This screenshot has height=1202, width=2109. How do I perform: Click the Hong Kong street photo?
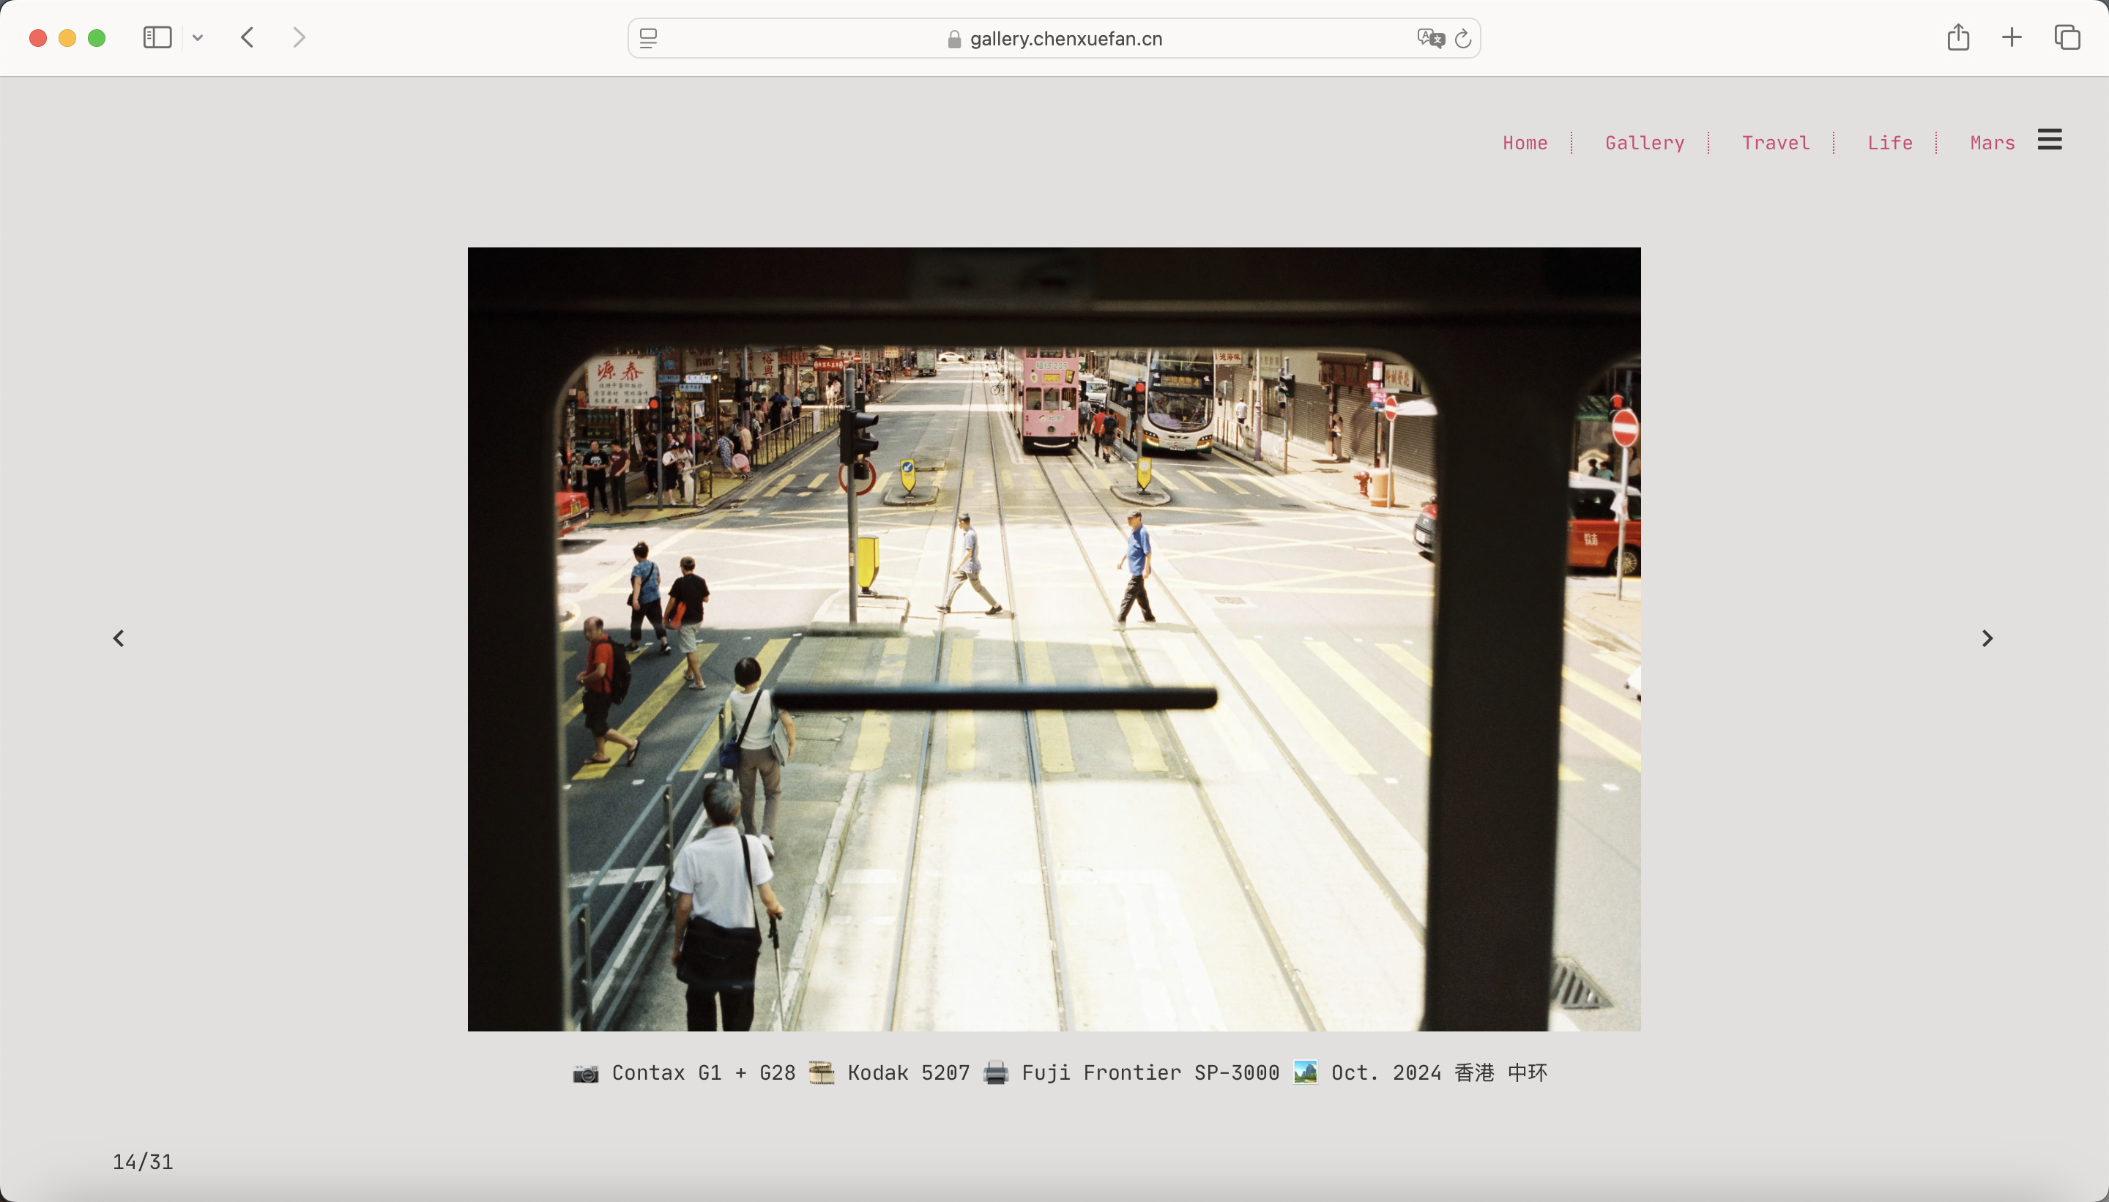(x=1054, y=639)
